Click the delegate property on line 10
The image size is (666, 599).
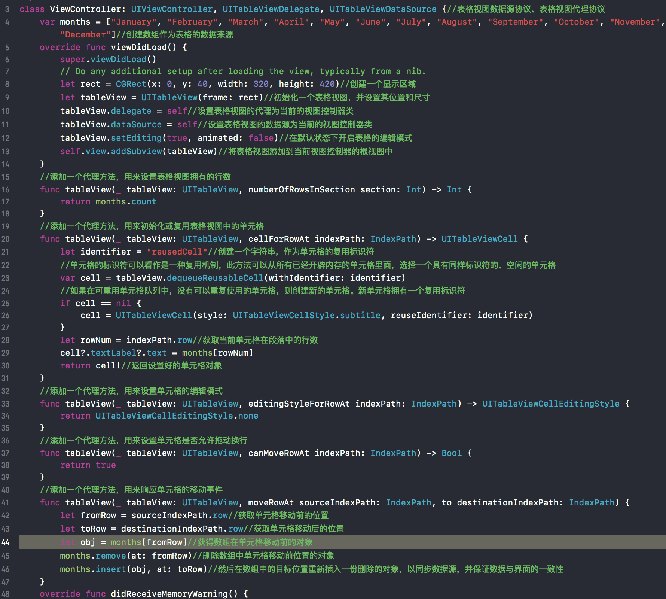point(131,111)
